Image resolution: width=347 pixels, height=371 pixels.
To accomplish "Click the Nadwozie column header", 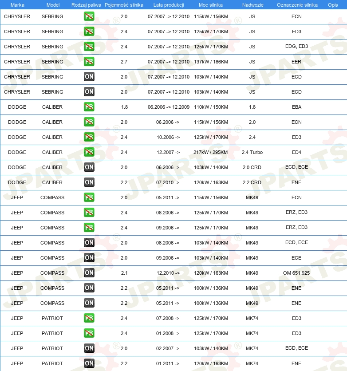I will [253, 5].
